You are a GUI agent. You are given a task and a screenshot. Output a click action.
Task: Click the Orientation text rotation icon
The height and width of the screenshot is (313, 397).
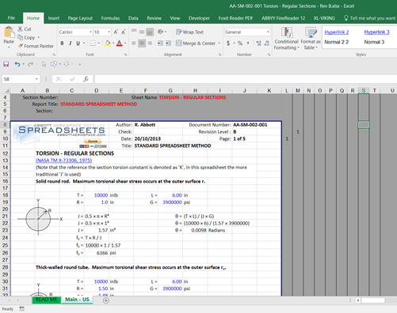[160, 32]
